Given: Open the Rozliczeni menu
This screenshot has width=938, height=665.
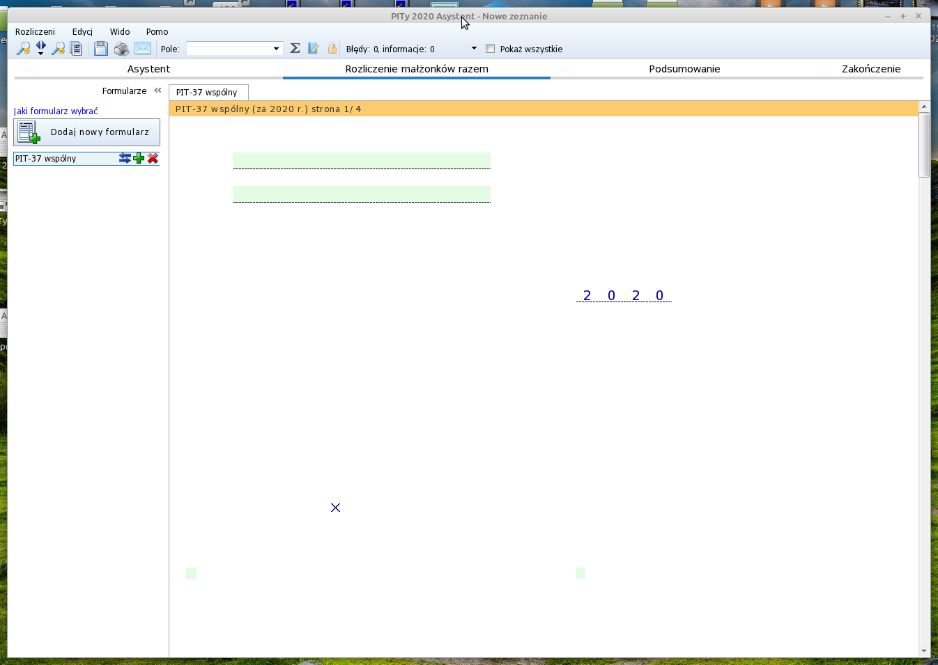Looking at the screenshot, I should click(x=35, y=32).
